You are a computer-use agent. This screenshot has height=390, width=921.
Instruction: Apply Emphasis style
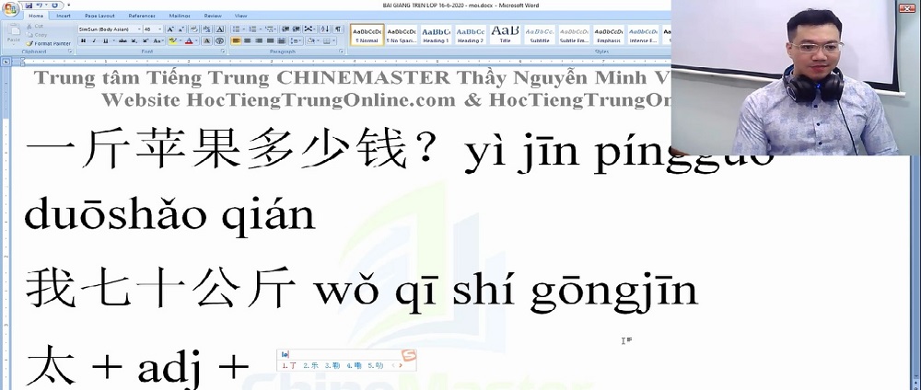(609, 34)
